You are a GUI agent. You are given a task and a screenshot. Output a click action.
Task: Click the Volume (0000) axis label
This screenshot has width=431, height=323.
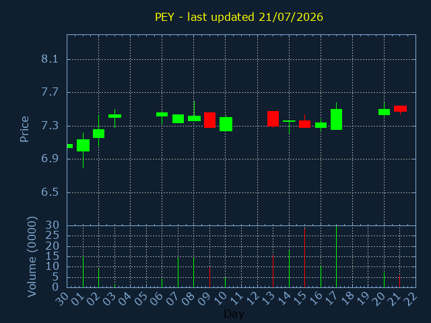pos(32,257)
